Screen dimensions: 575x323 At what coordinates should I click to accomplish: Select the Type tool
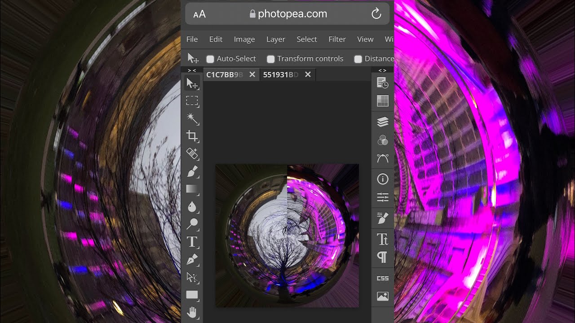pos(192,242)
